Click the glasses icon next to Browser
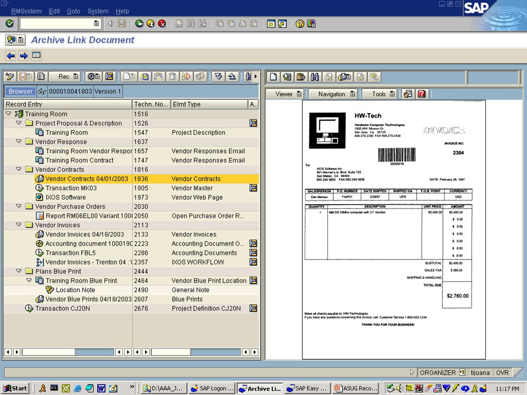Viewport: 527px width, 395px height. 42,92
